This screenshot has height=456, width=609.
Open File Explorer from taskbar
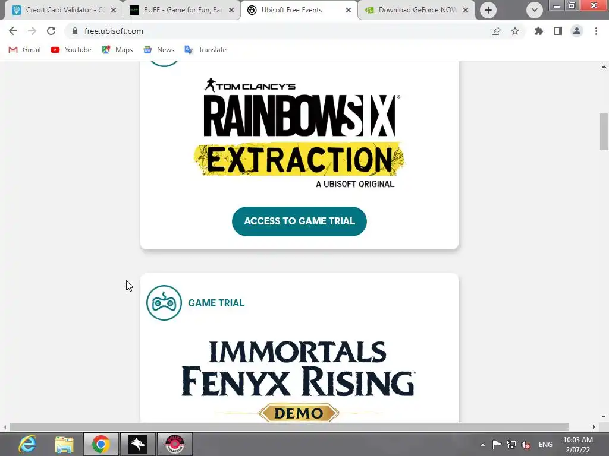click(x=64, y=444)
